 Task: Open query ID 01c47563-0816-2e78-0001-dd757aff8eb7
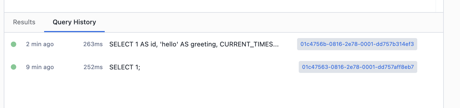coord(358,67)
